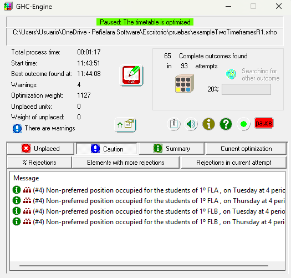Viewport: 291px width, 278px height.
Task: Click the smiley face searching icon
Action: (x=231, y=74)
